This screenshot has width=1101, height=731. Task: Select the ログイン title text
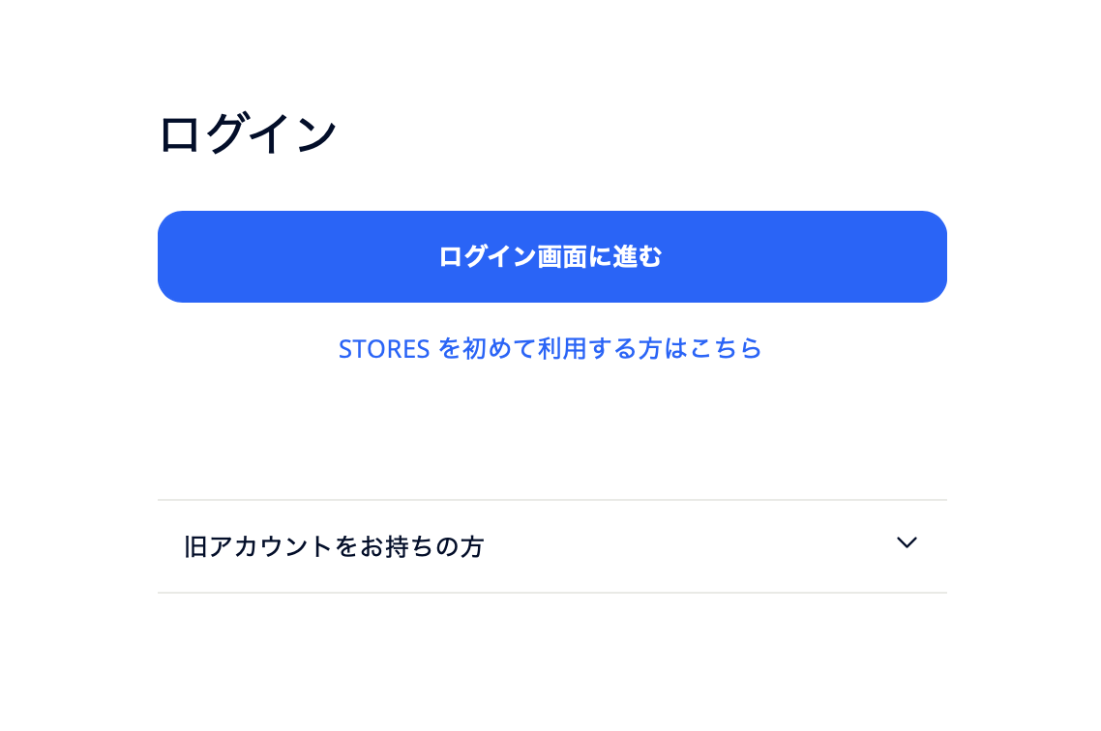point(248,134)
